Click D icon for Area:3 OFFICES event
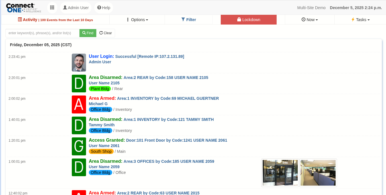Image resolution: width=386 pixels, height=195 pixels. coord(79,167)
